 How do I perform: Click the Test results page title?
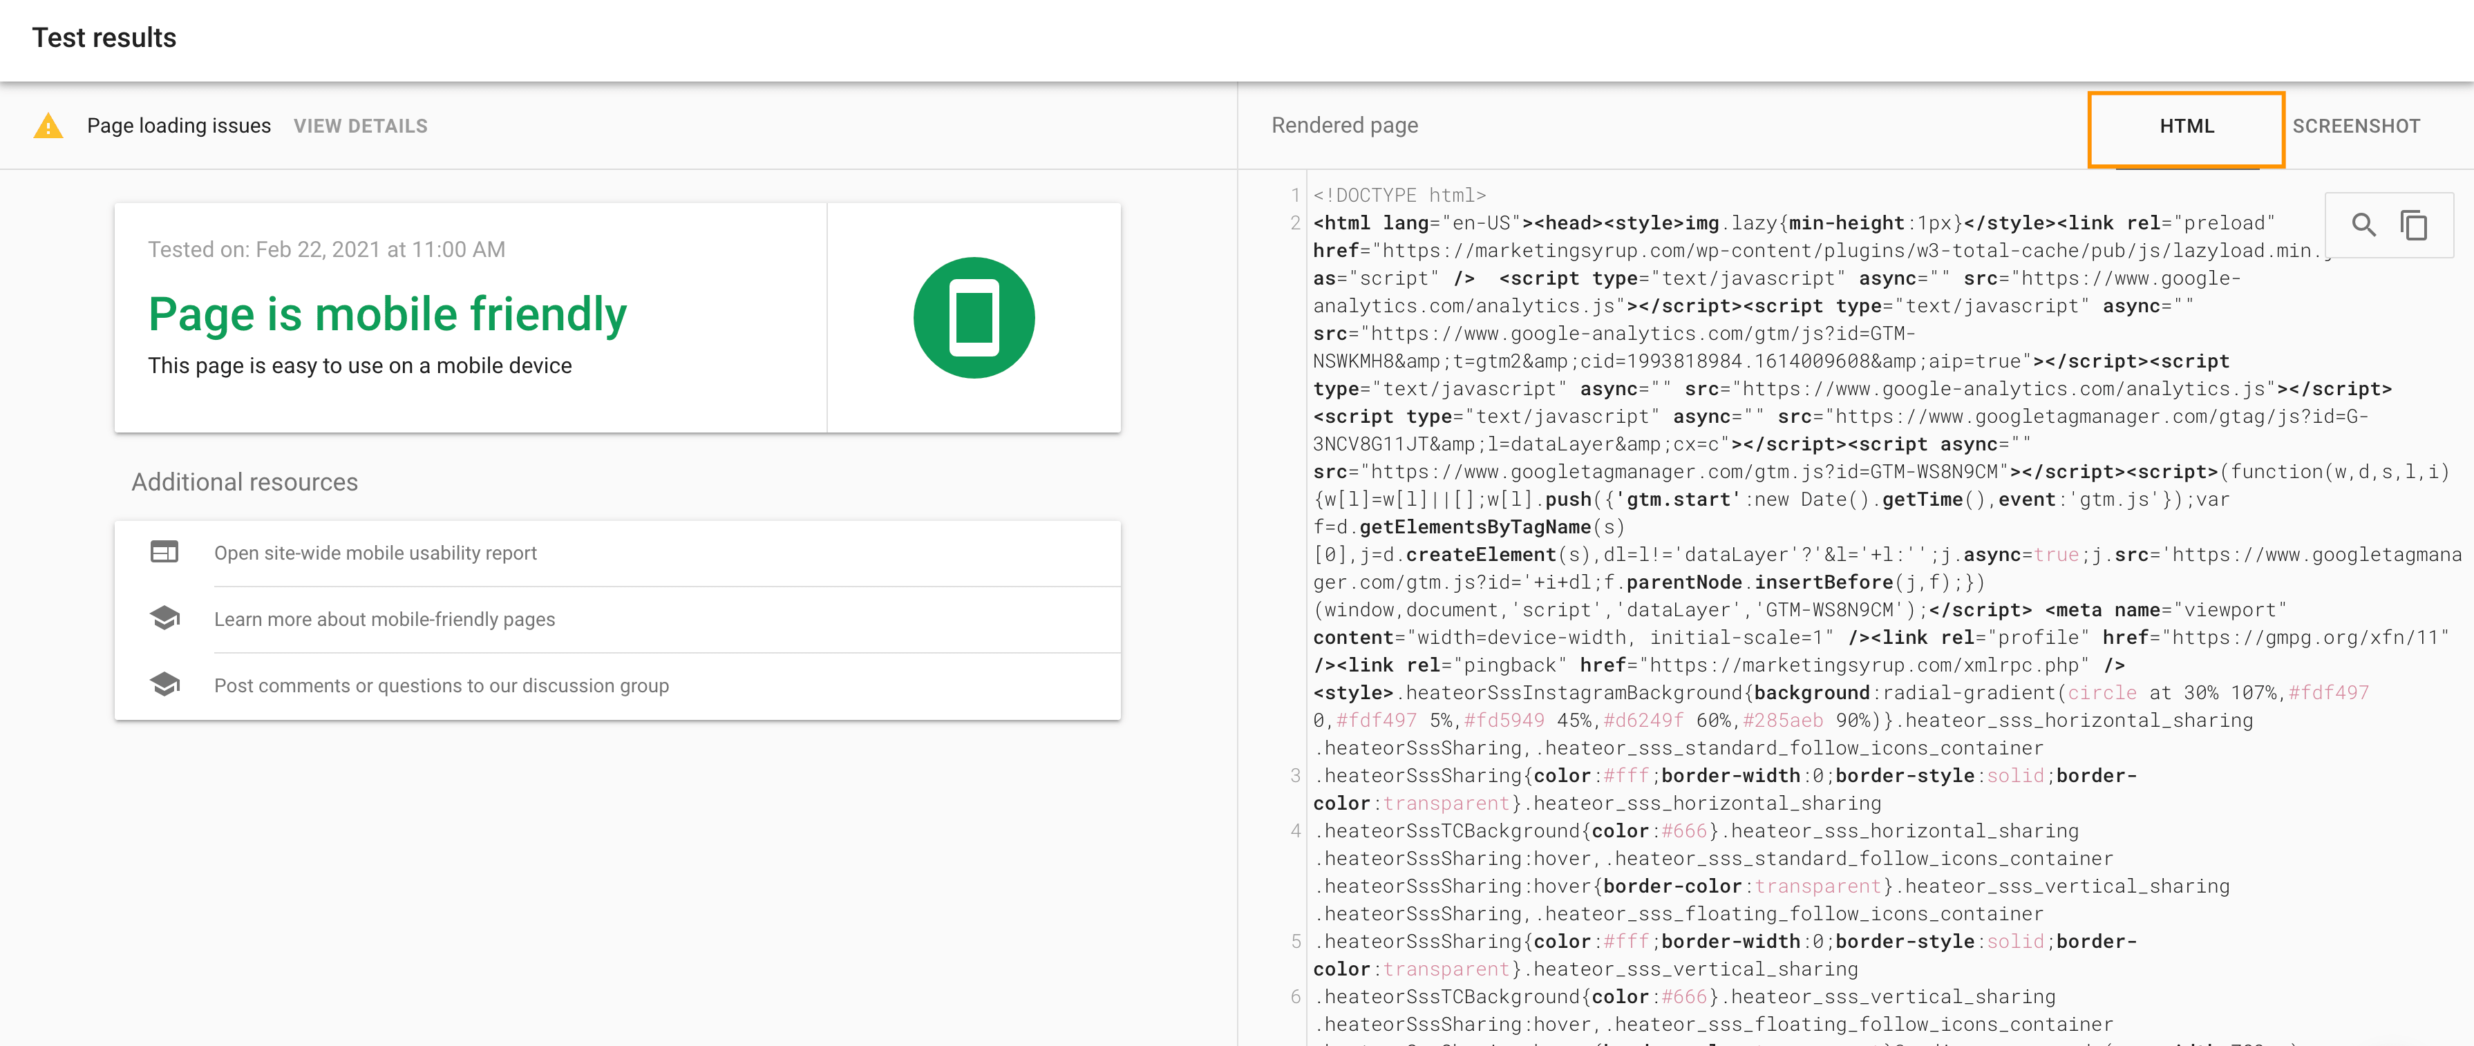coord(104,39)
